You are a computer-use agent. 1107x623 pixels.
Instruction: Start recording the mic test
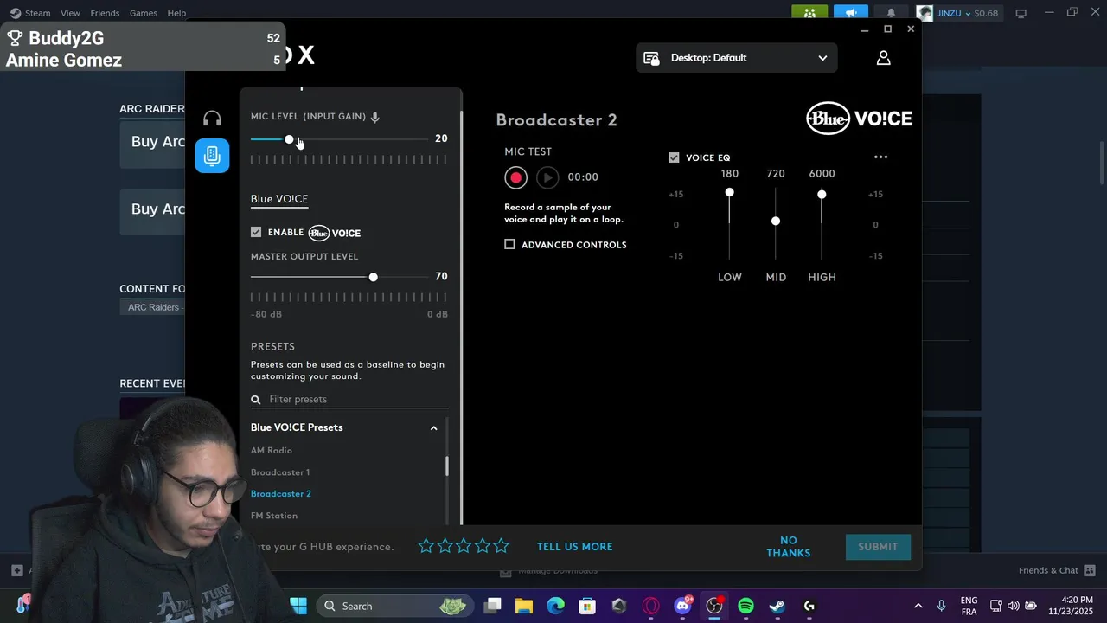click(x=515, y=177)
